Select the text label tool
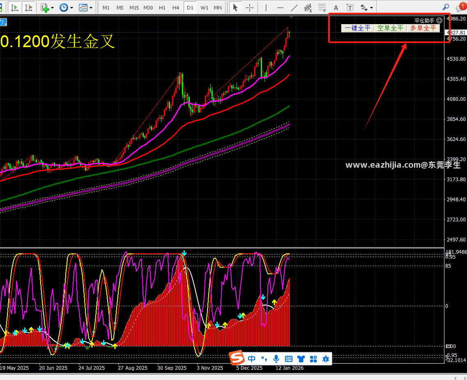 point(350,8)
